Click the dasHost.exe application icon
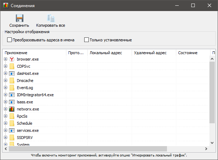 point(12,73)
